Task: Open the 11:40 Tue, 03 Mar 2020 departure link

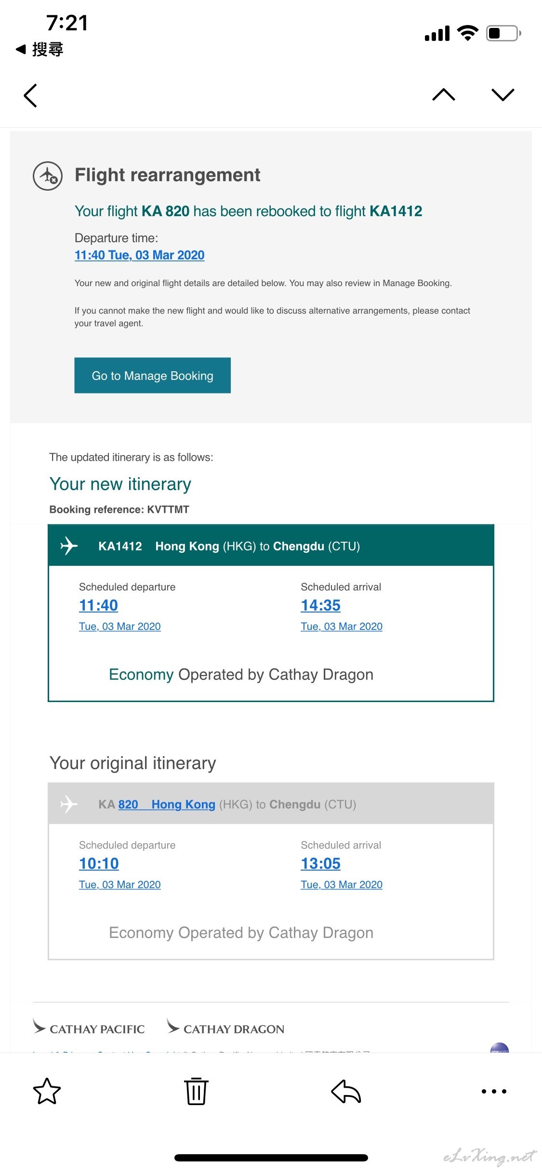Action: 139,255
